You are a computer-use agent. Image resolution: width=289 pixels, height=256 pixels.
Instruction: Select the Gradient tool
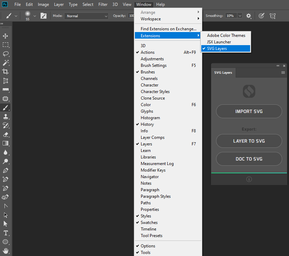(6, 143)
